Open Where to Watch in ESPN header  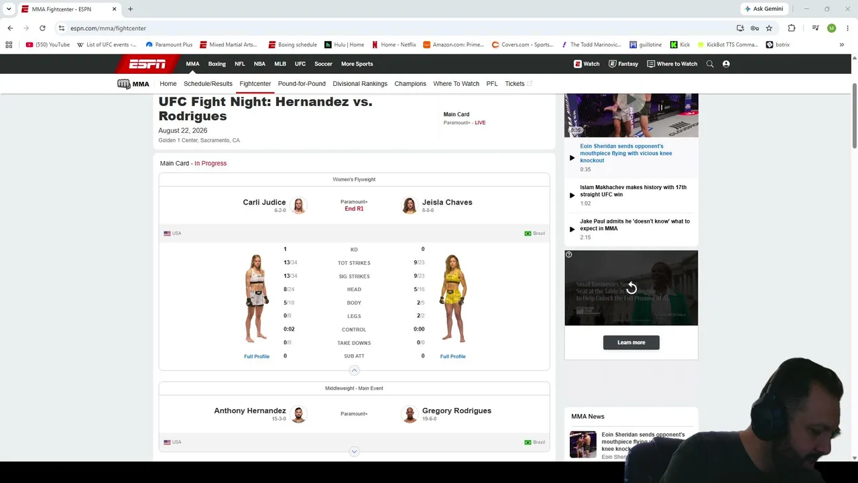[672, 64]
